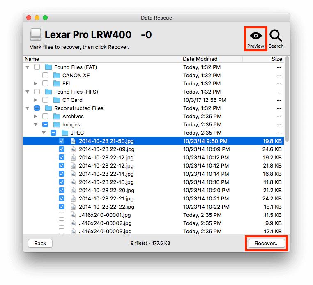This screenshot has height=285, width=313.
Task: Select the 2014-10-23 22-12.jpg 21.8 KB row
Action: tap(153, 165)
